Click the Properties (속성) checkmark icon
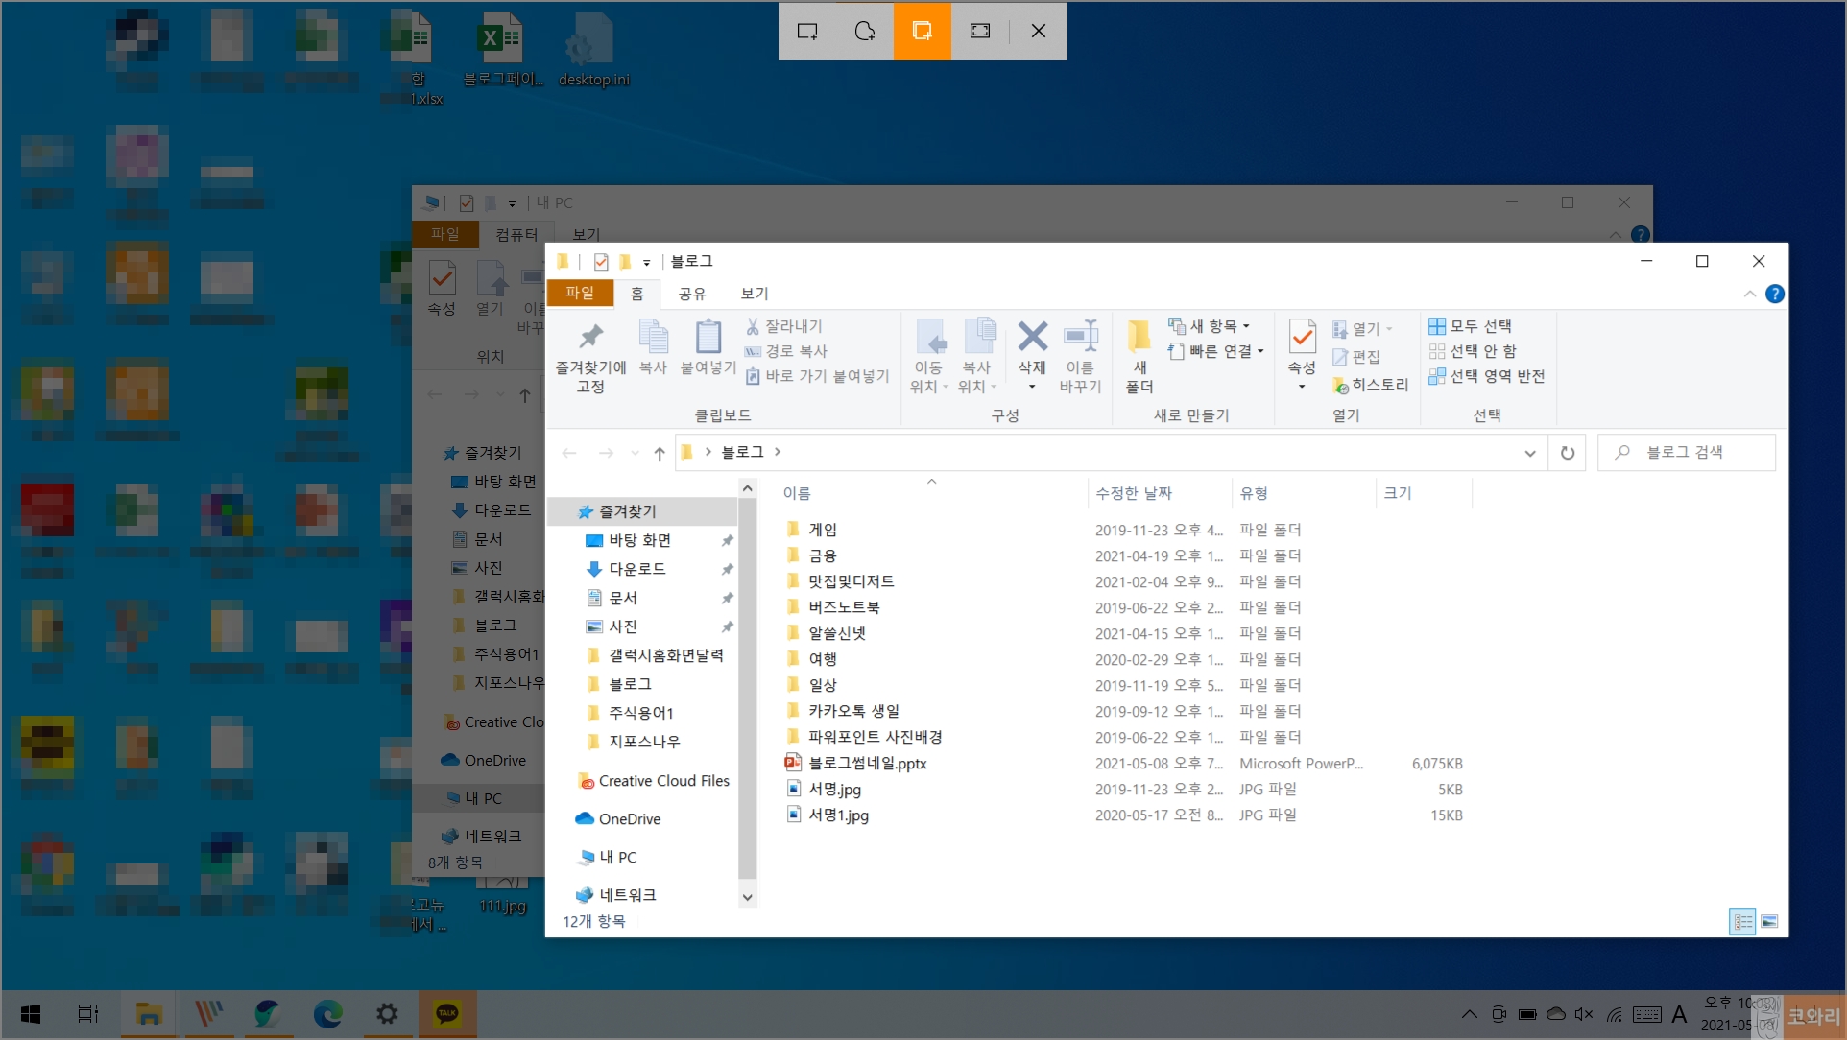Image resolution: width=1847 pixels, height=1040 pixels. [x=1302, y=338]
